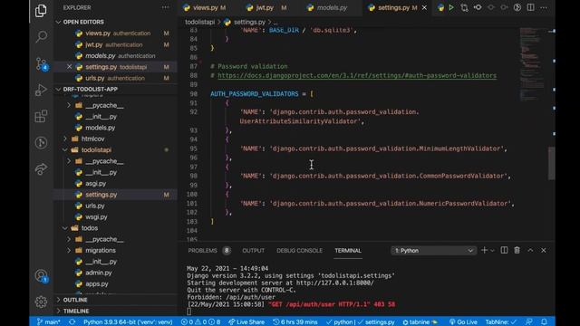
Task: Open errors and warnings count in the status bar
Action: point(200,321)
